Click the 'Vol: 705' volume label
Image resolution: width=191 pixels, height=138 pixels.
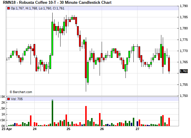point(17,99)
